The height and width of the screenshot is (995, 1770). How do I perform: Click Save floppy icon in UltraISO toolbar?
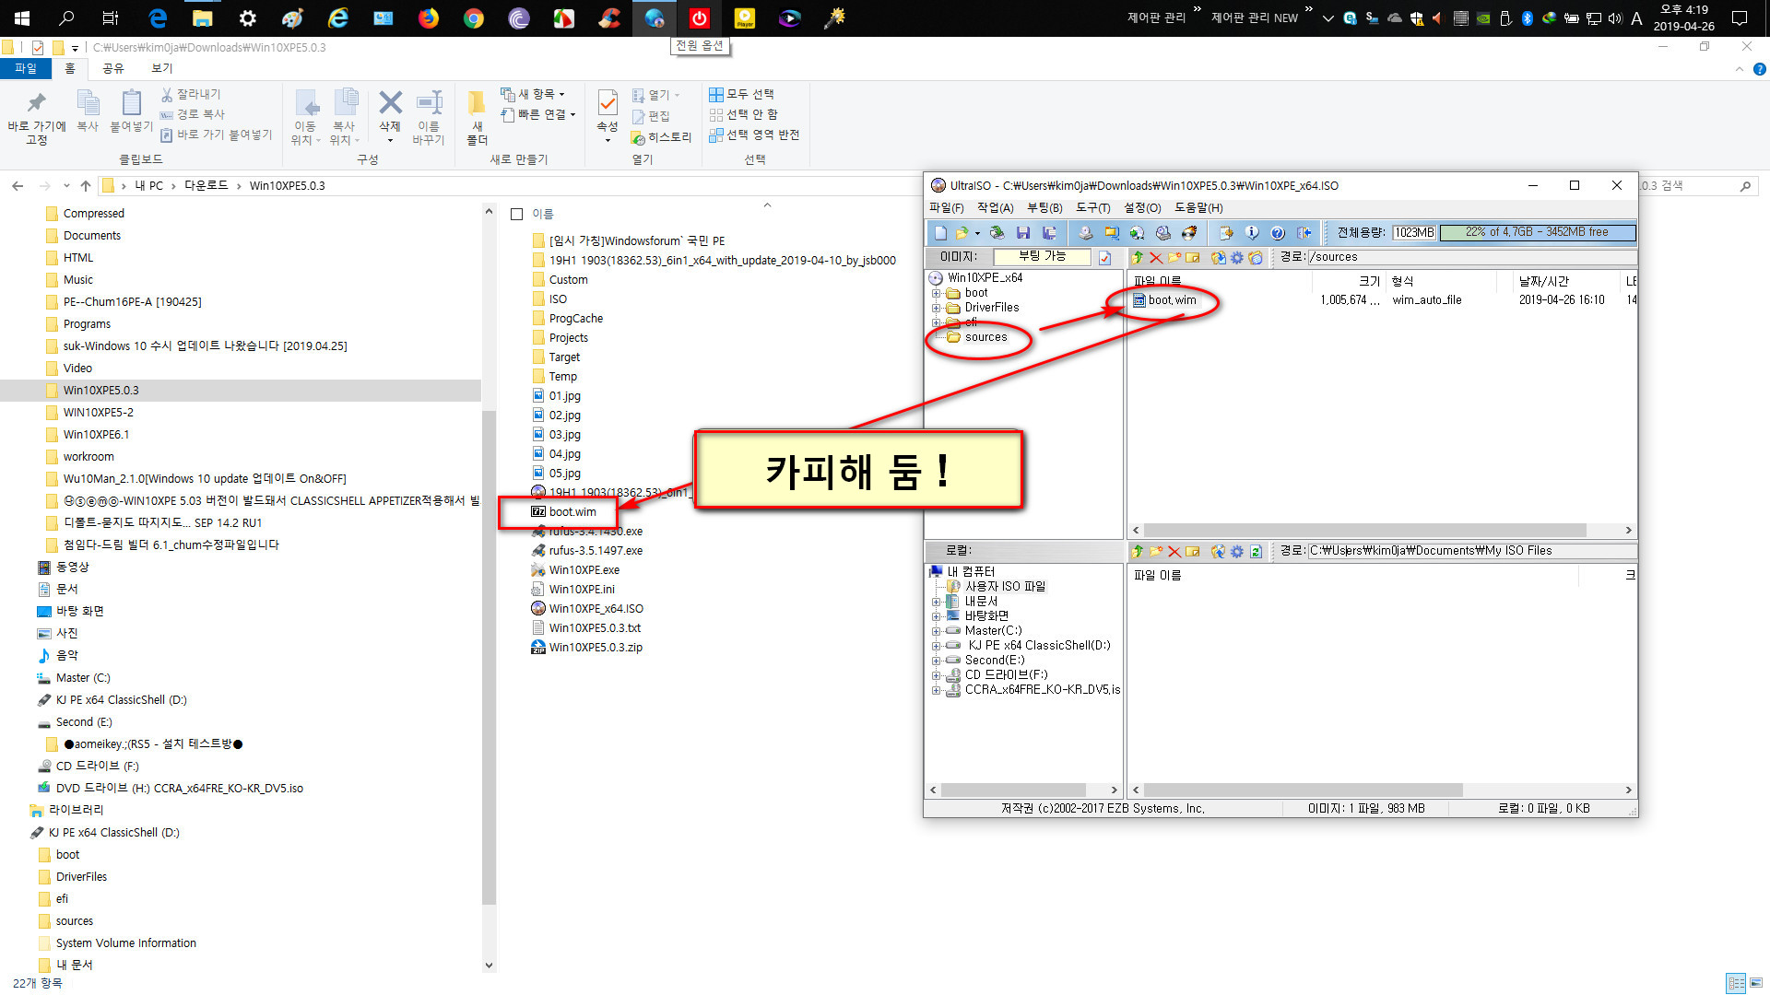click(1023, 232)
